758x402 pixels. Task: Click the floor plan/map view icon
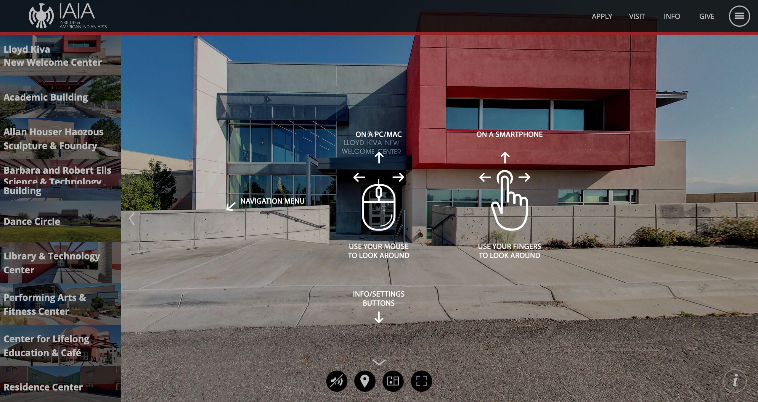393,381
